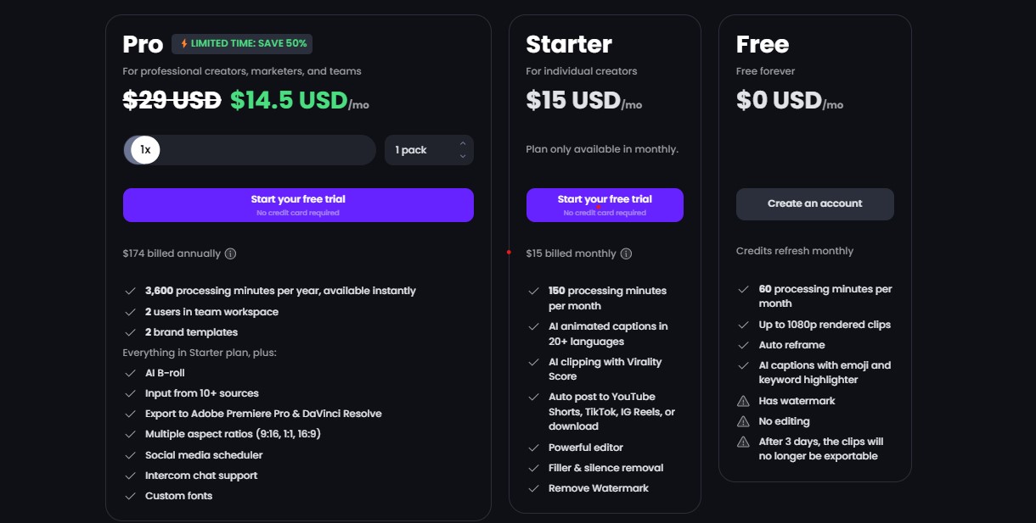Click the checkmark beside "Remove Watermark"
Screen dimensions: 1036x523
534,487
